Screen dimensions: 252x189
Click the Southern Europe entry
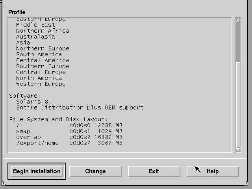tap(43, 66)
